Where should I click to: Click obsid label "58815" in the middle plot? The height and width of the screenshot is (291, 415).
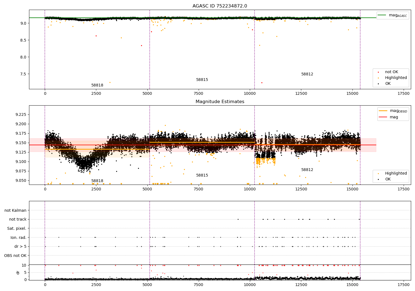pyautogui.click(x=202, y=175)
